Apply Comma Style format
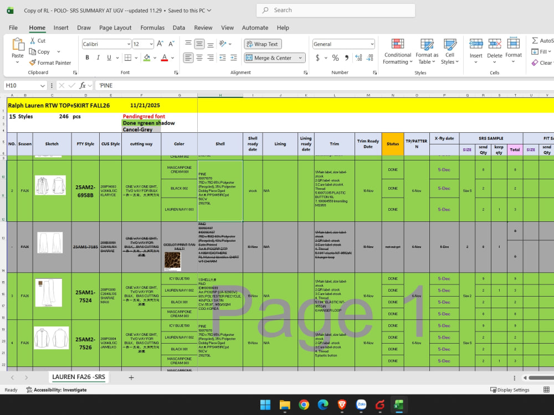The width and height of the screenshot is (554, 415). point(347,58)
